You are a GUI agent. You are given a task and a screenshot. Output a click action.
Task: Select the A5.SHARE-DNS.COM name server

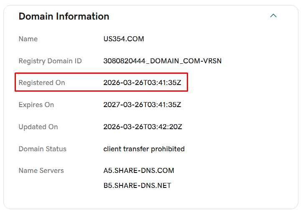[139, 170]
